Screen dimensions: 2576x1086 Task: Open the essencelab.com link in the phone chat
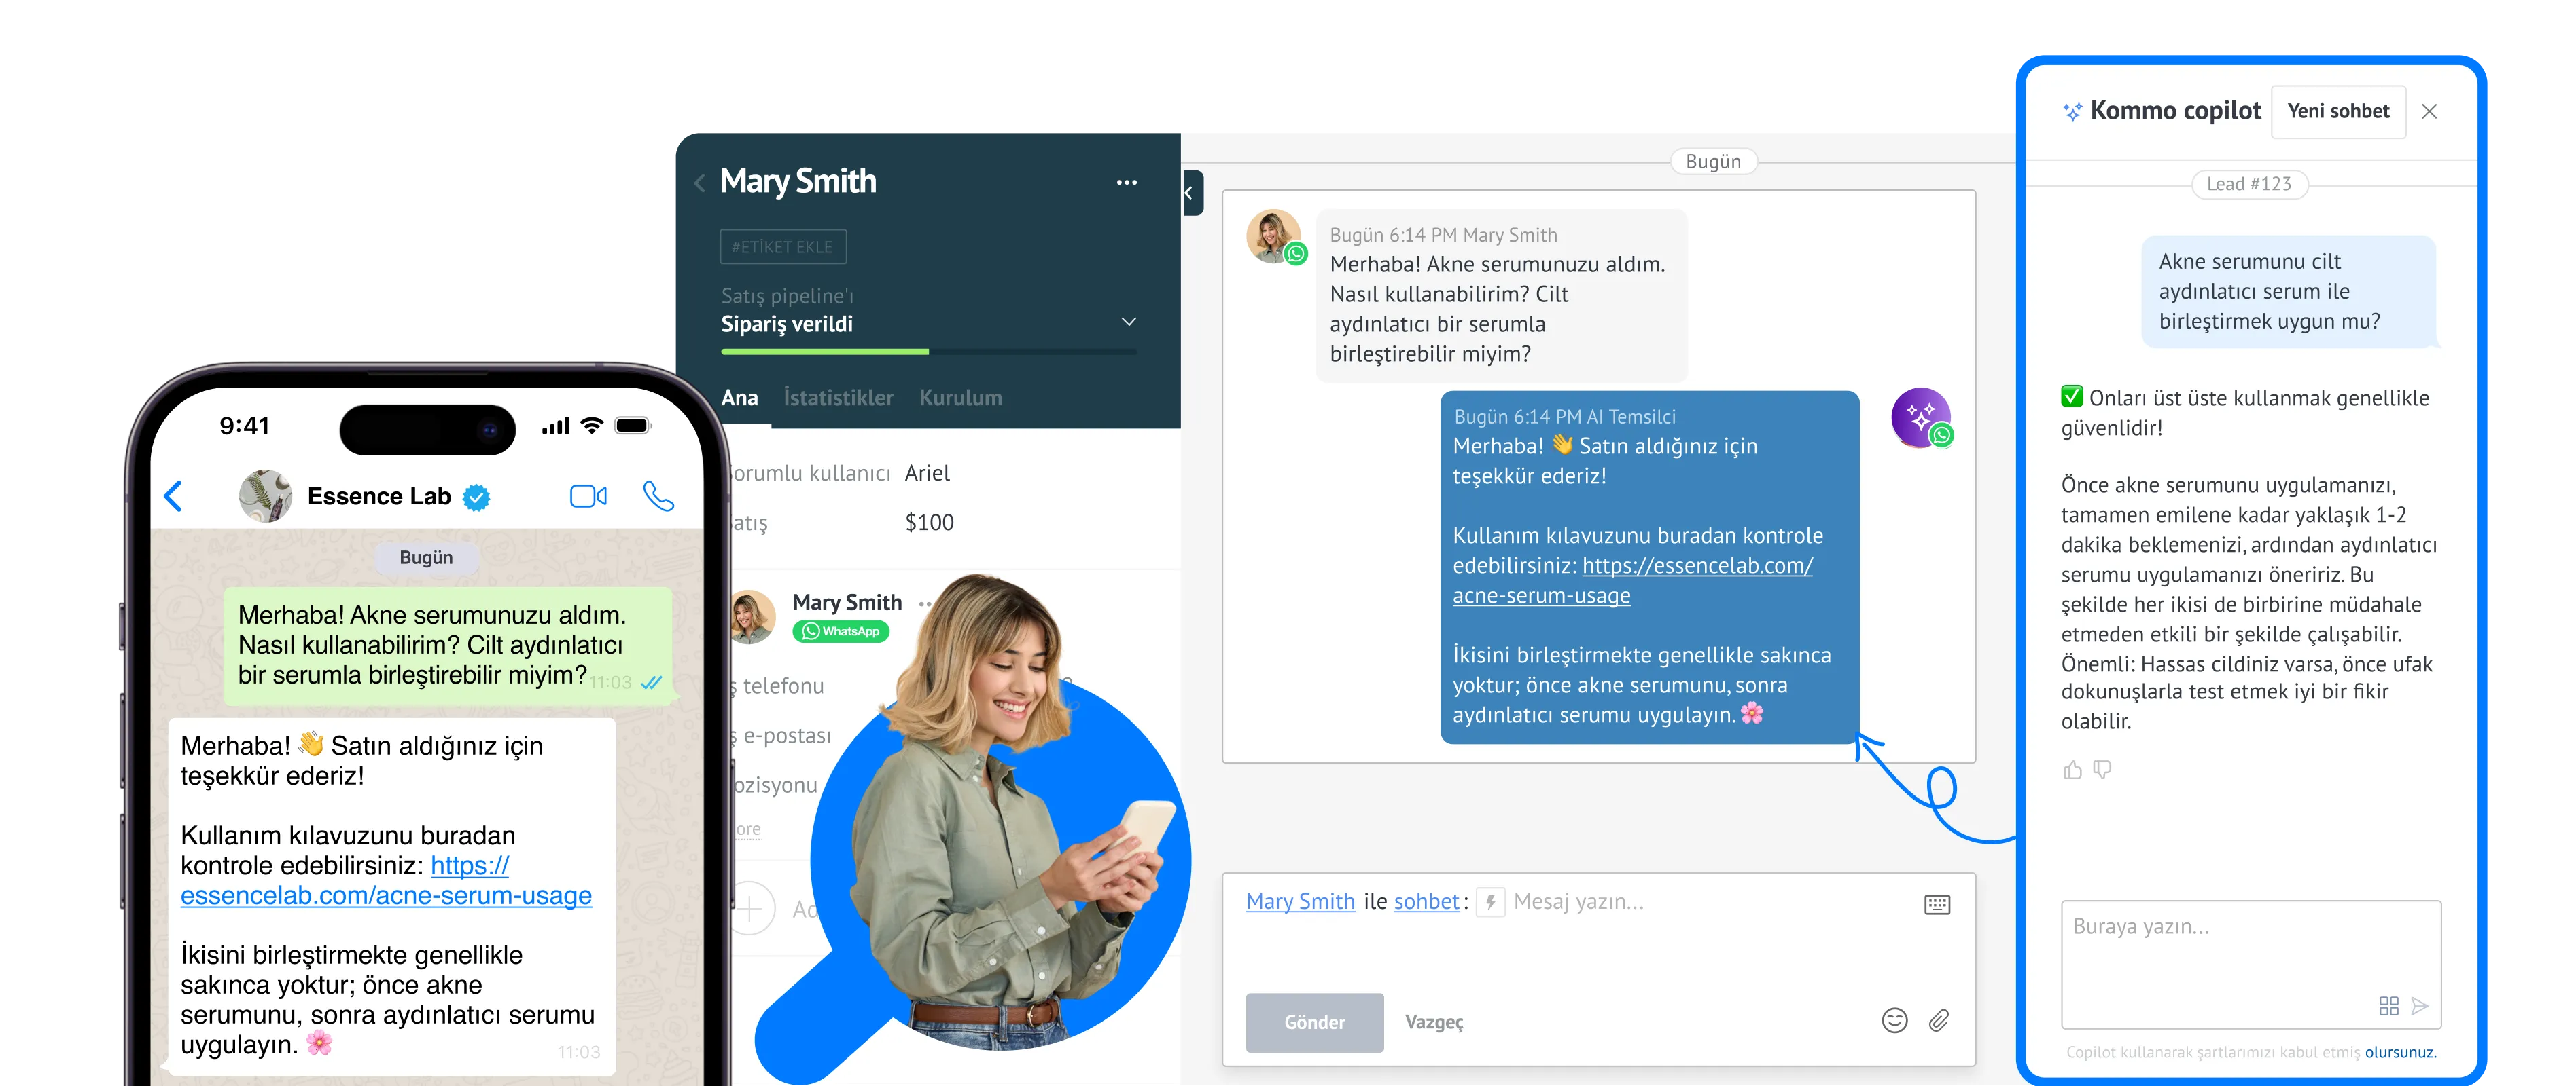[386, 881]
